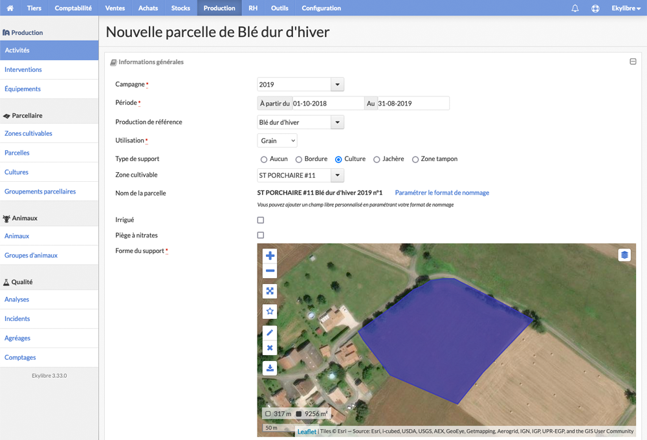
Task: Click the import download map icon
Action: pos(270,368)
